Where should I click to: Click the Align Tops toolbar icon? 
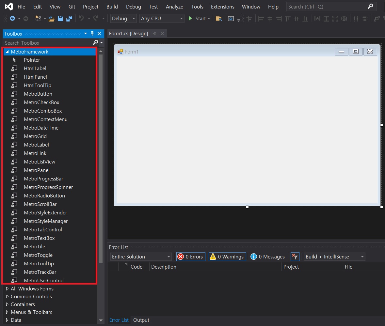click(x=287, y=19)
